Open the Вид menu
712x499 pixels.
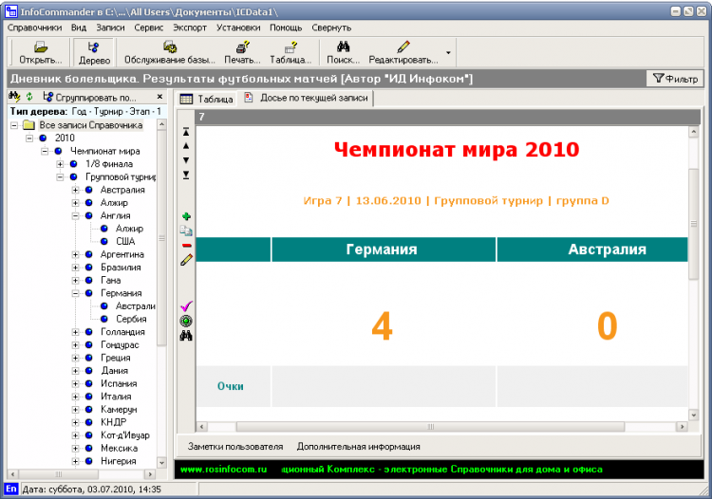[x=79, y=28]
